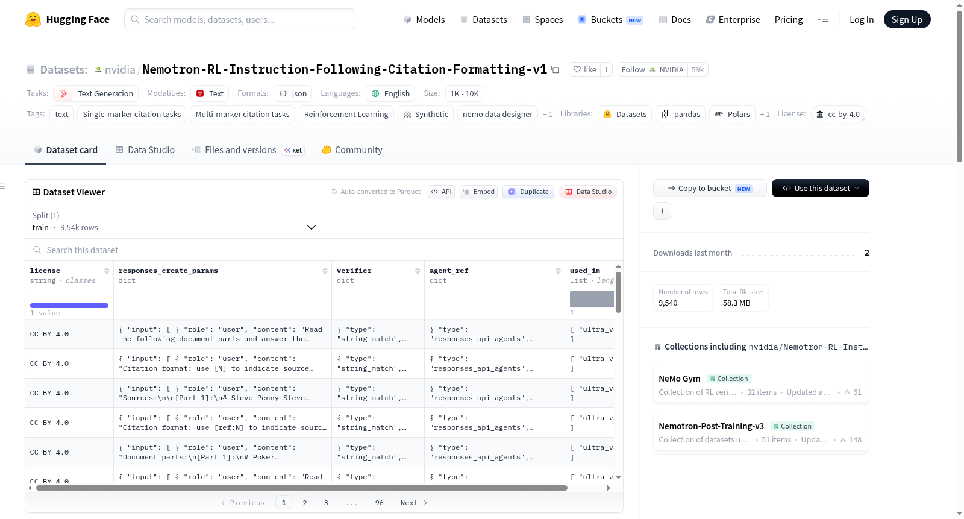
Task: Open the Nemotron-Post-Training-v3 collection card
Action: tap(761, 432)
